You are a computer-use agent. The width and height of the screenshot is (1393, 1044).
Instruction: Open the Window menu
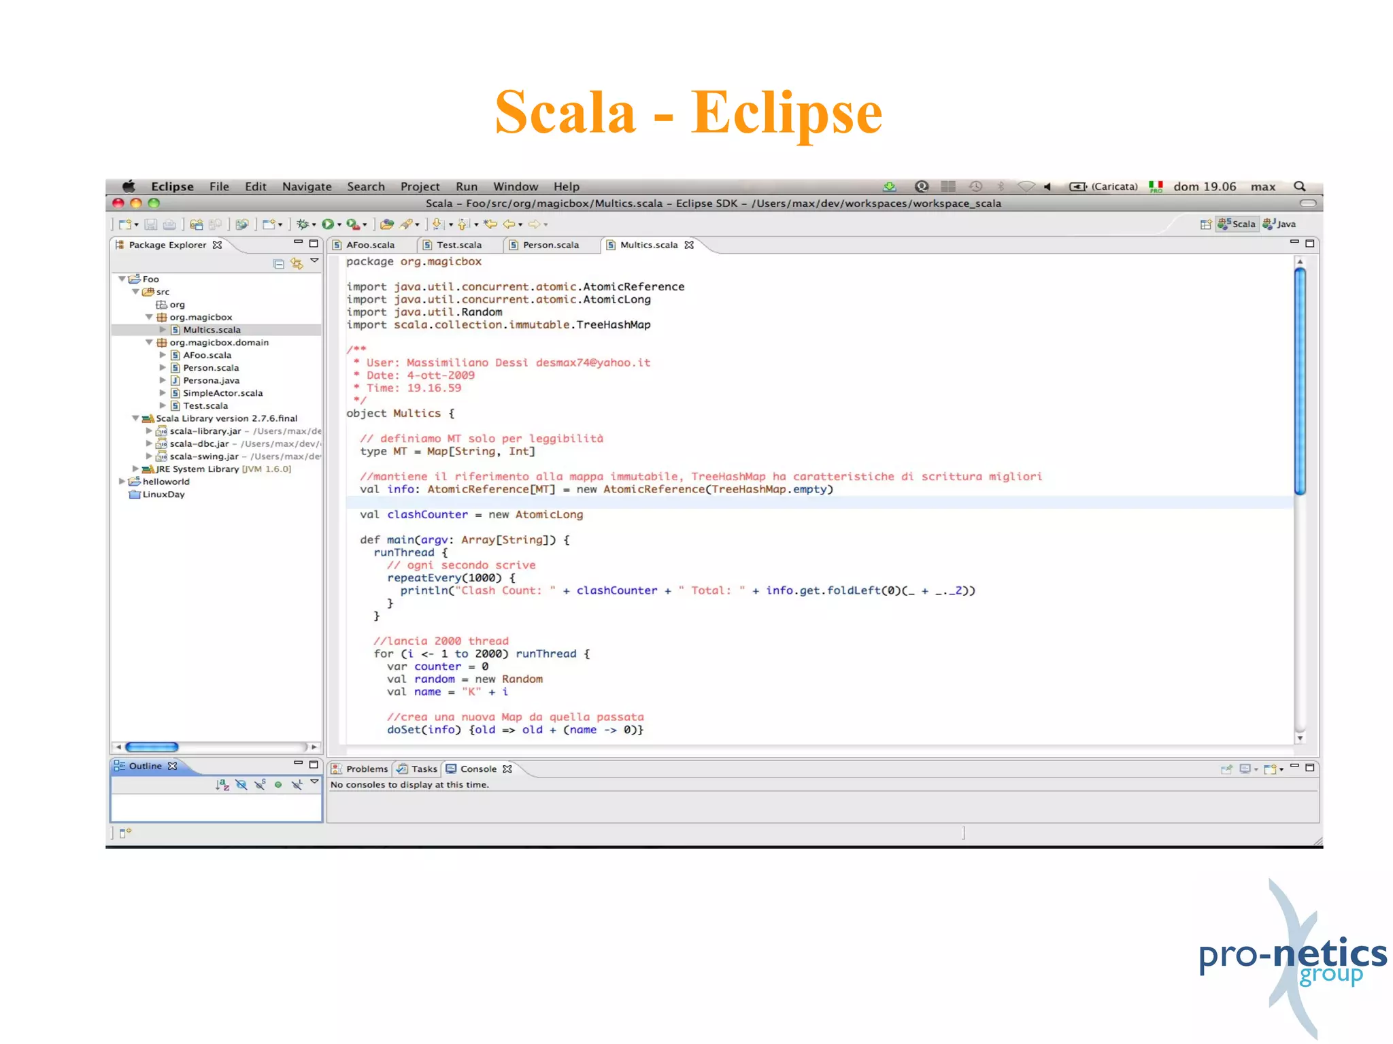(516, 186)
